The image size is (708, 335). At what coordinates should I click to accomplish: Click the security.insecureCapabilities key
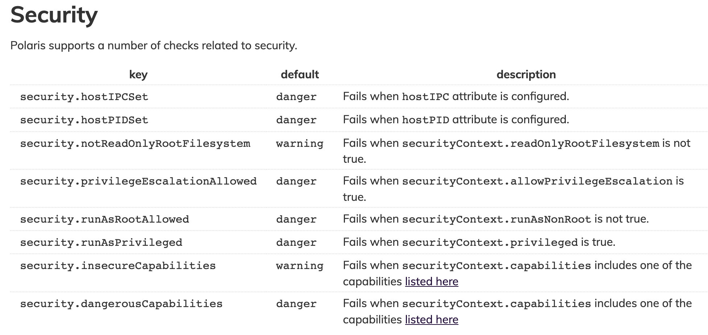(118, 266)
